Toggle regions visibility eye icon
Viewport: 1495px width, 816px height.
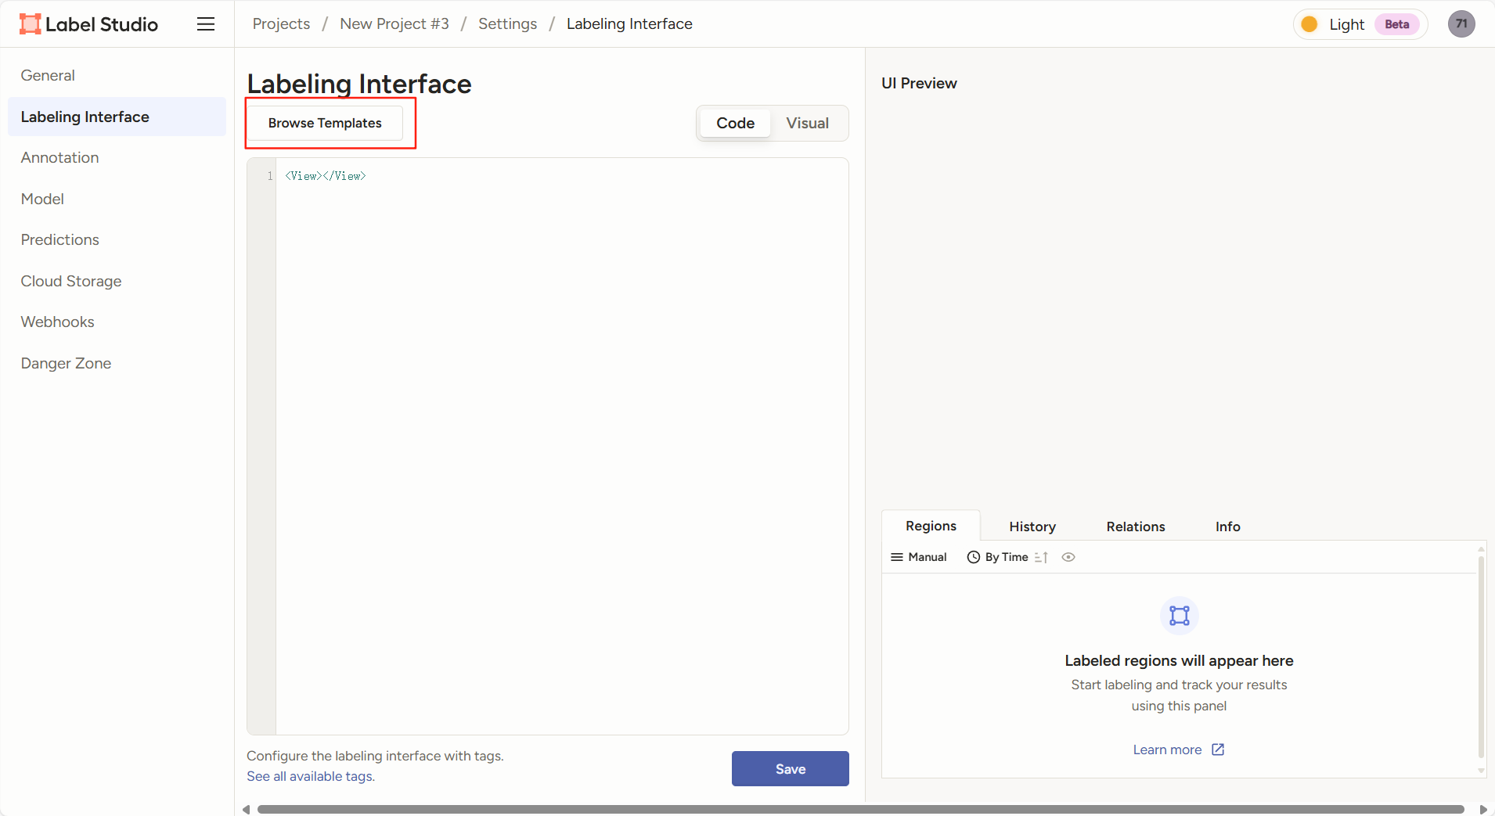click(x=1068, y=557)
